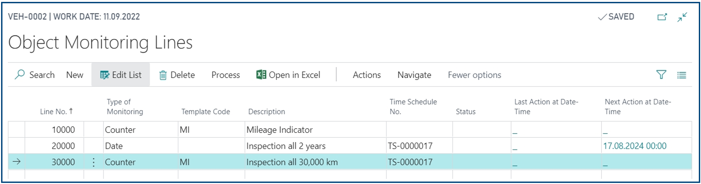Click Status column header

(466, 111)
